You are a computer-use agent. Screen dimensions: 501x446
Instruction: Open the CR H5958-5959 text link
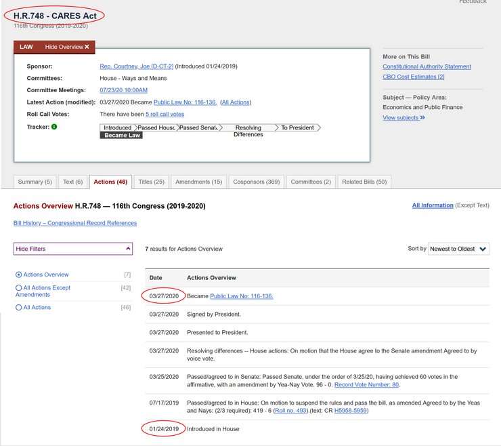tap(351, 411)
